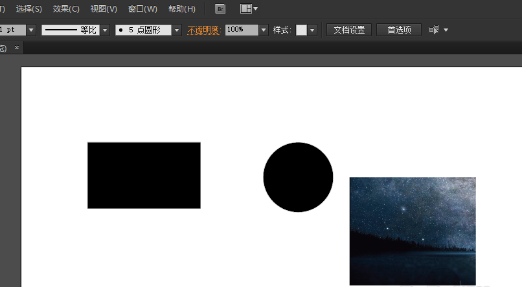This screenshot has width=522, height=287.
Task: Select the black rectangle on the artboard
Action: coord(144,175)
